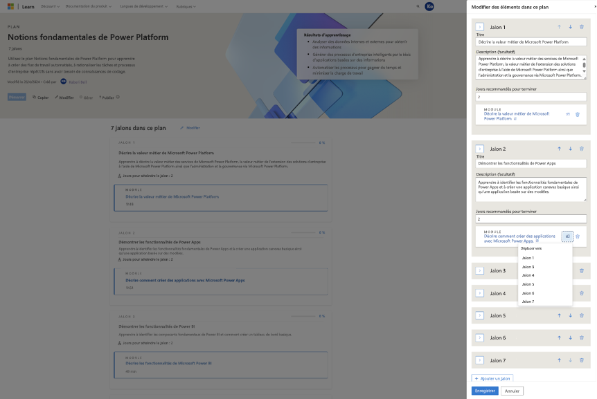The image size is (597, 399).
Task: Click move-to icon for Jalon 1 module
Action: 568,114
